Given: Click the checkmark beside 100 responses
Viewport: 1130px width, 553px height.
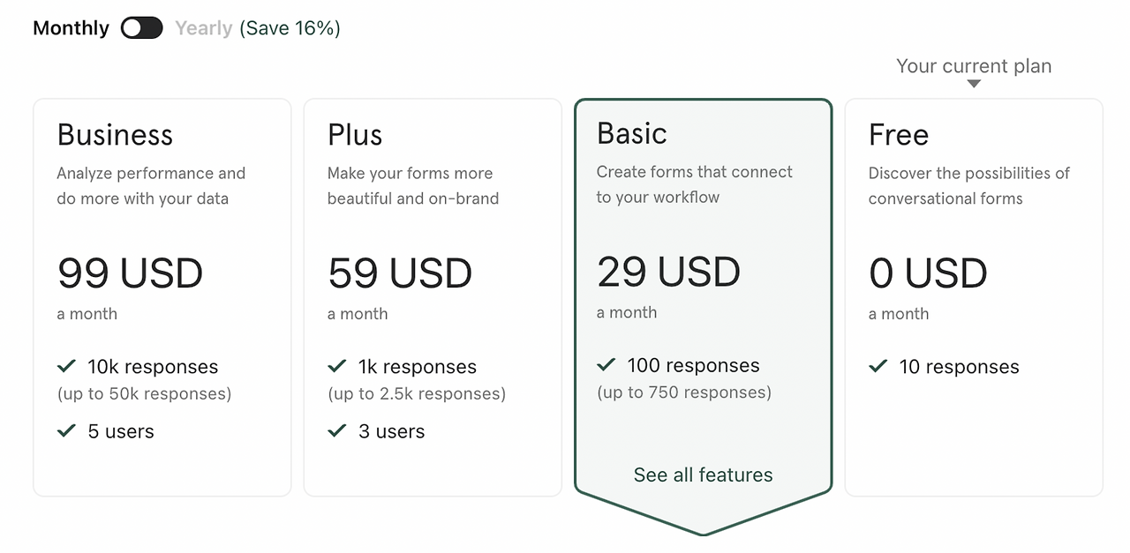Looking at the screenshot, I should click(606, 364).
